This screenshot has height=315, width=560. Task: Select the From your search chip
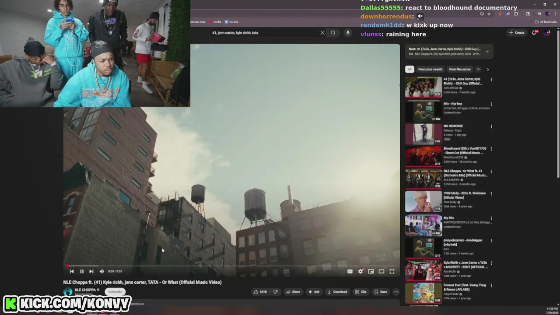pos(430,69)
